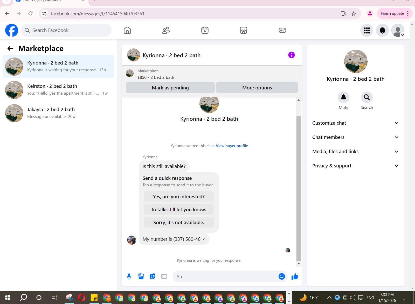Click Mark as pending button
Viewport: 415px width, 304px height.
coord(170,88)
